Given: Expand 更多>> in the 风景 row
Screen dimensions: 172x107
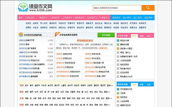Looking at the screenshot, I should click(x=107, y=92).
